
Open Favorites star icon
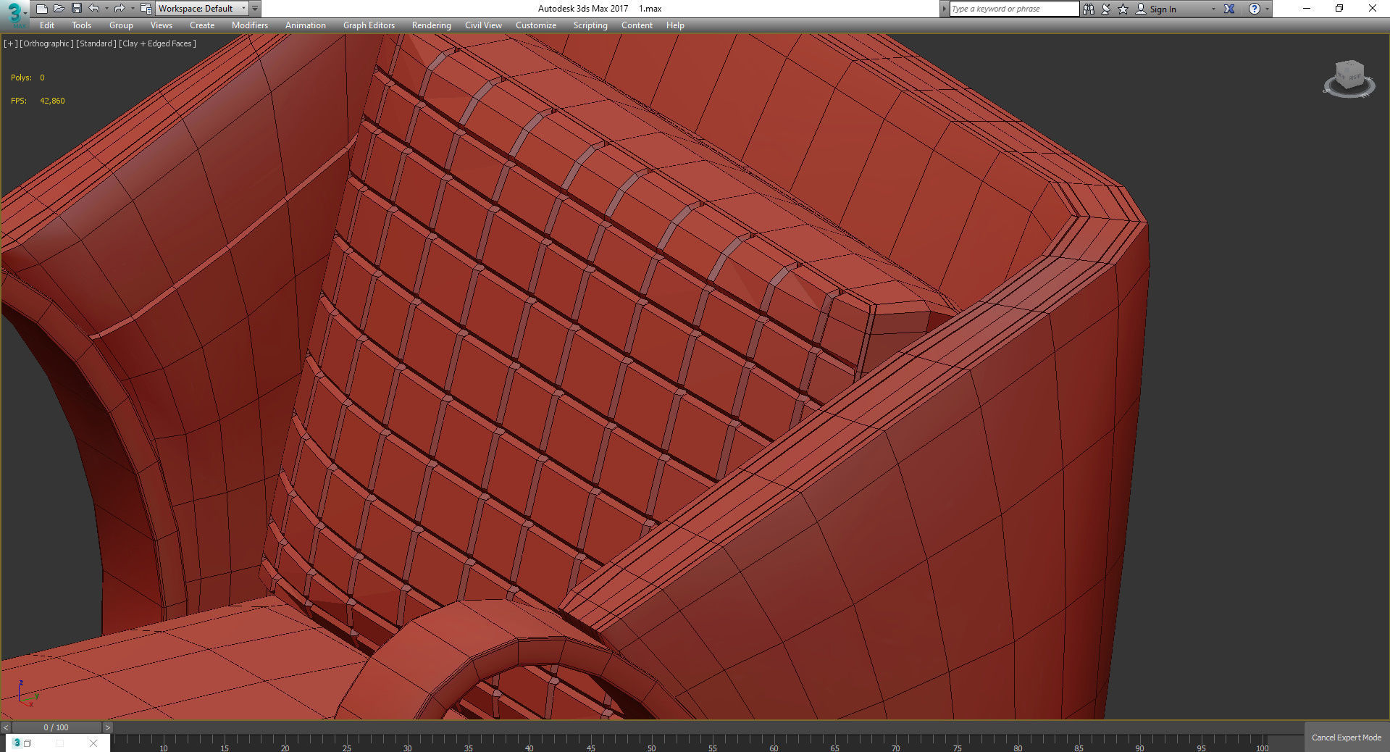click(x=1123, y=9)
